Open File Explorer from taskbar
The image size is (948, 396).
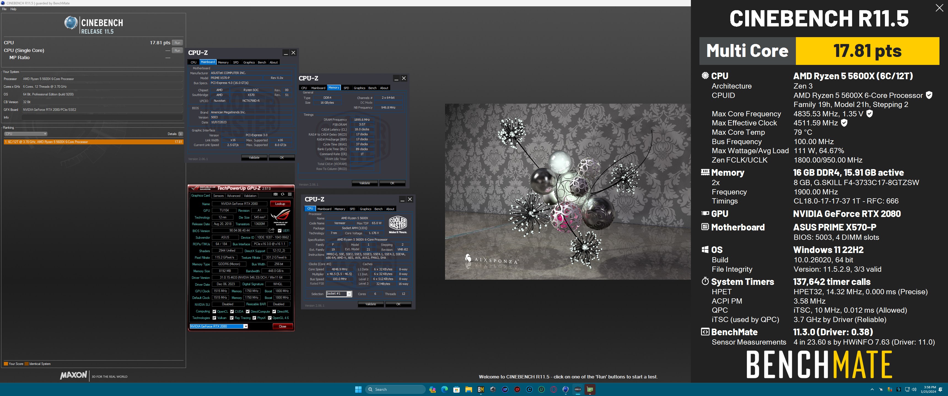(468, 389)
